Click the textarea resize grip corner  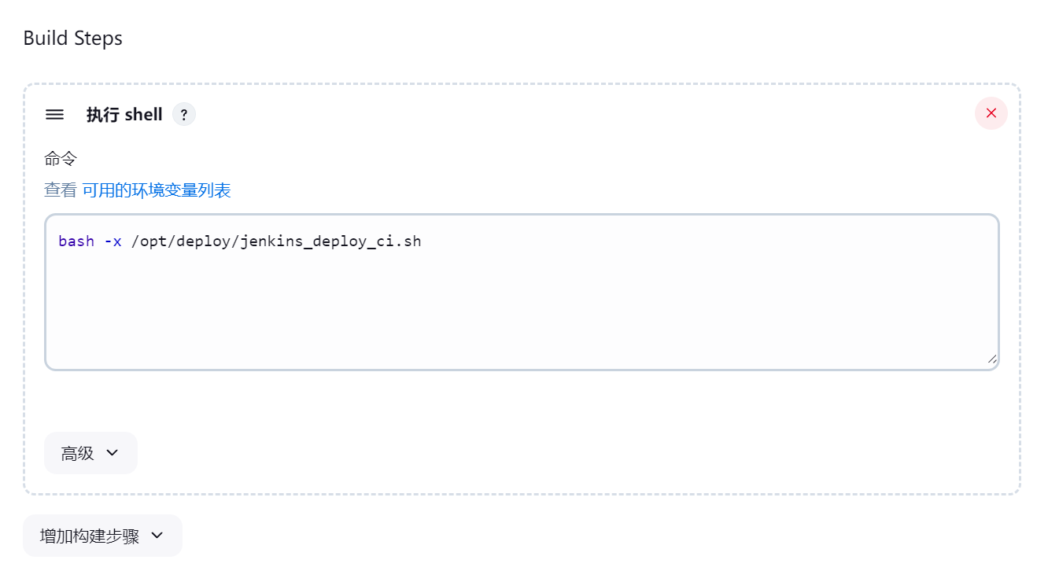tap(992, 359)
